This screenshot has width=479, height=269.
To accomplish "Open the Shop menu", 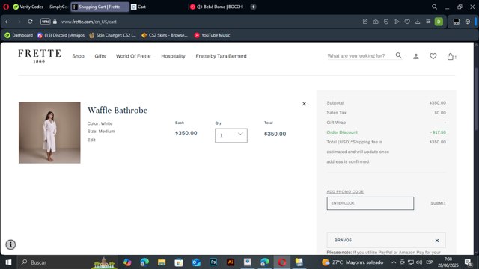I will (78, 56).
